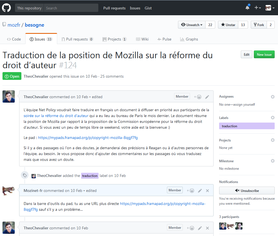This screenshot has width=278, height=236.
Task: Click traduction label in sidebar
Action: (x=247, y=126)
